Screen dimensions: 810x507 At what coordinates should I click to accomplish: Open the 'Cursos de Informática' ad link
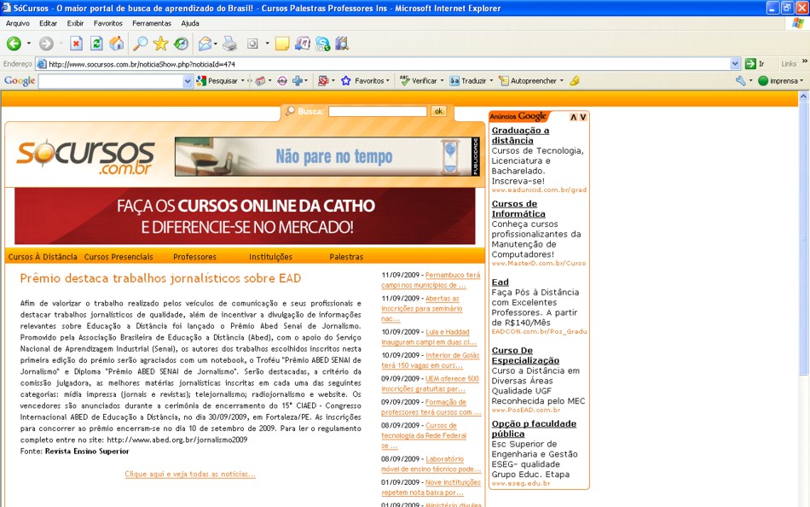(518, 208)
